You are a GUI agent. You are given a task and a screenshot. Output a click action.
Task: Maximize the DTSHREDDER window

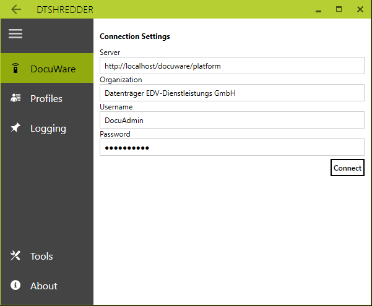339,9
